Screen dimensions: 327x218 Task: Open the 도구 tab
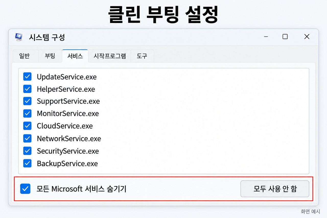(142, 56)
